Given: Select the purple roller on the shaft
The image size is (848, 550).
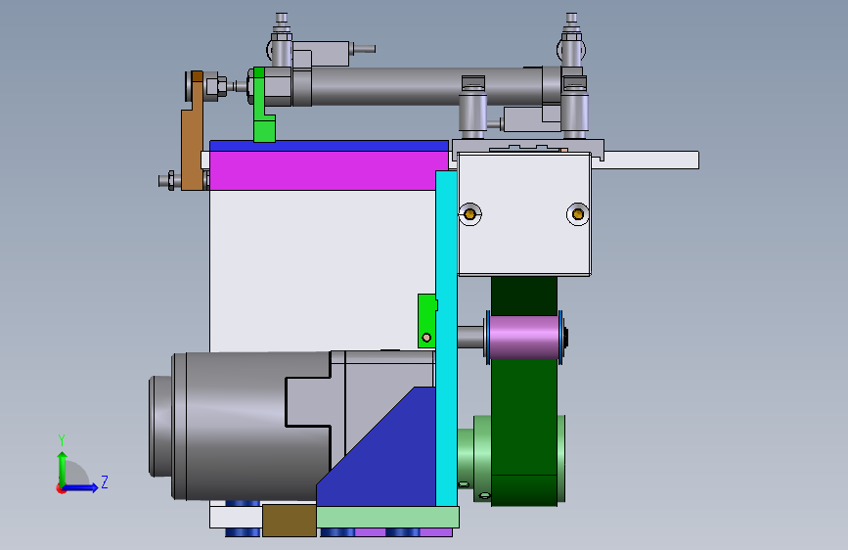Looking at the screenshot, I should (524, 338).
